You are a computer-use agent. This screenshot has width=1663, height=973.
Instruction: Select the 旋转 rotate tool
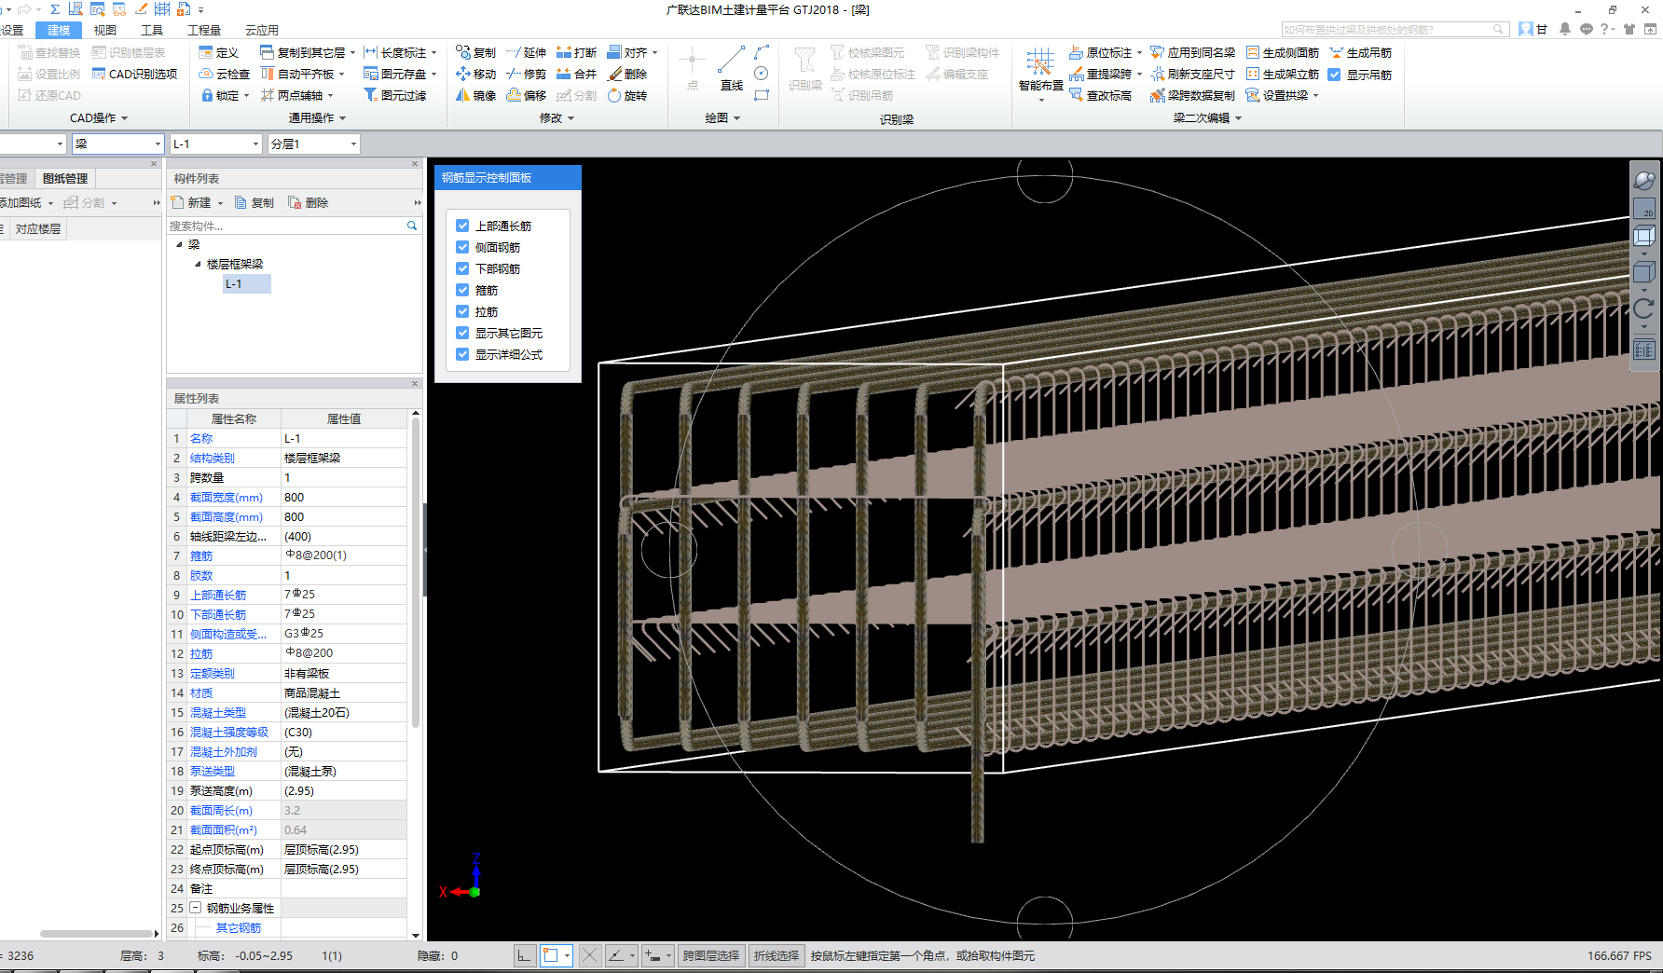coord(626,95)
